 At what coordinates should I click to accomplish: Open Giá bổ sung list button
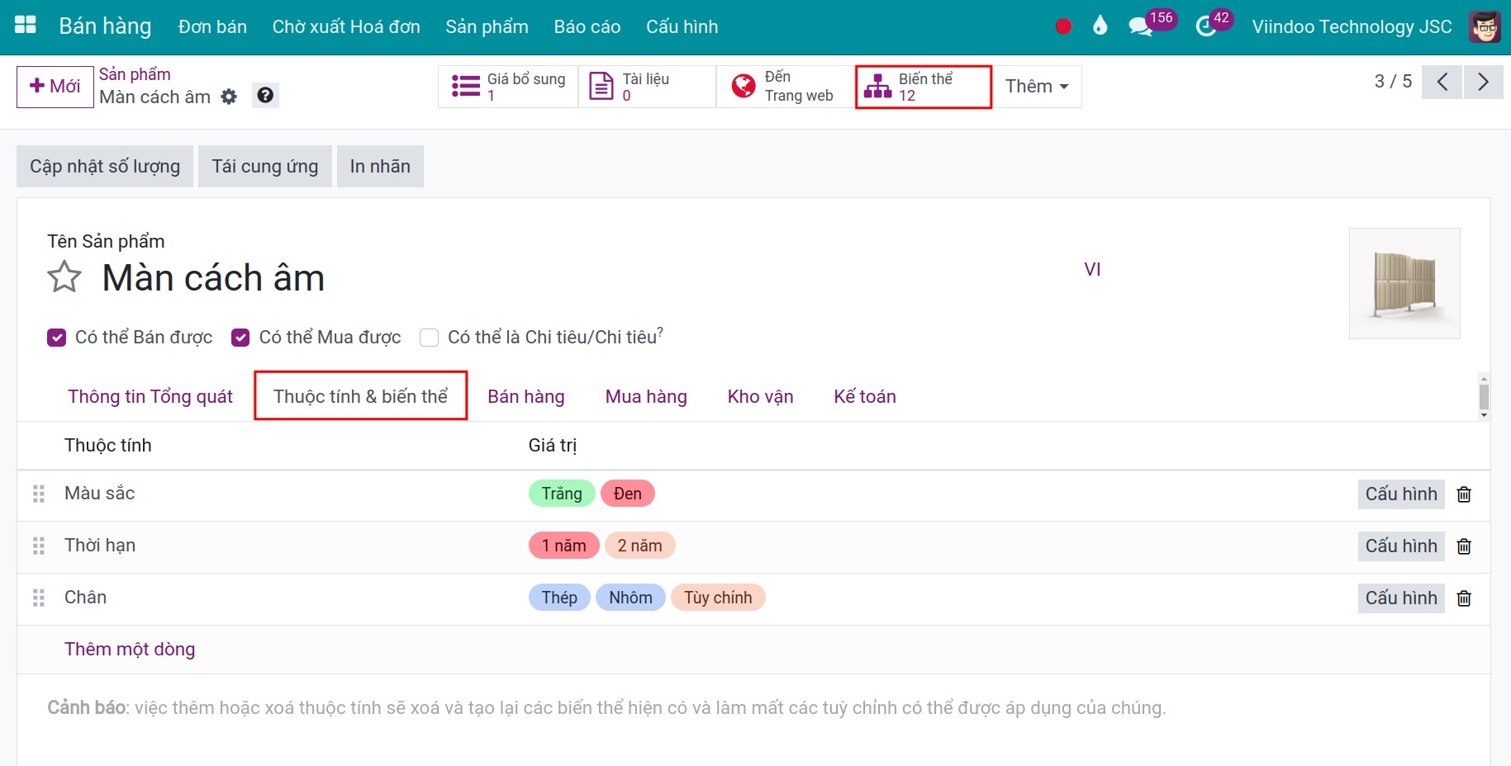[x=508, y=87]
